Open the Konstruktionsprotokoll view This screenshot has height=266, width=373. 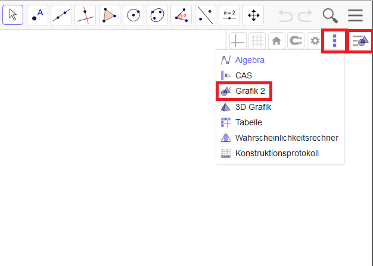click(x=280, y=153)
